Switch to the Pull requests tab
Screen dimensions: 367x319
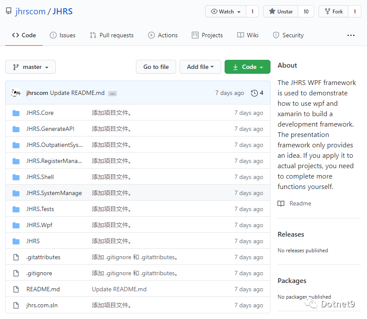pyautogui.click(x=112, y=35)
